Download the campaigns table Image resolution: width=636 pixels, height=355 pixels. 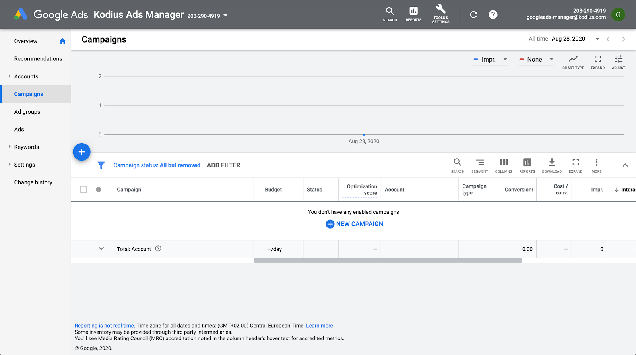click(x=552, y=165)
